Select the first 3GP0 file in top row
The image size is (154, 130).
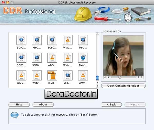(x=21, y=40)
